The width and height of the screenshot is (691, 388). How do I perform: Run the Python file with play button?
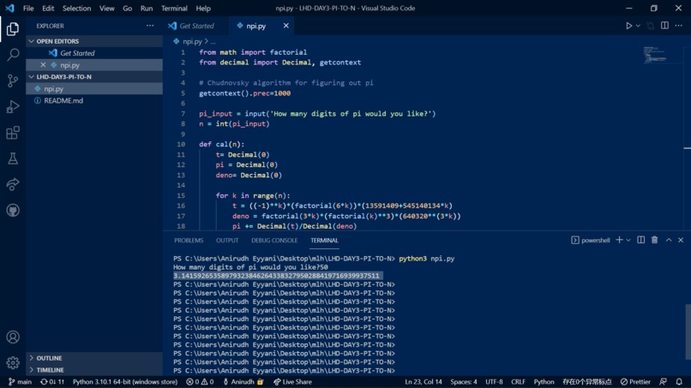[629, 26]
